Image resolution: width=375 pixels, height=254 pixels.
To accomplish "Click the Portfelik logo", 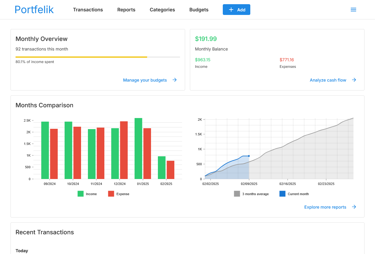I will pos(34,10).
